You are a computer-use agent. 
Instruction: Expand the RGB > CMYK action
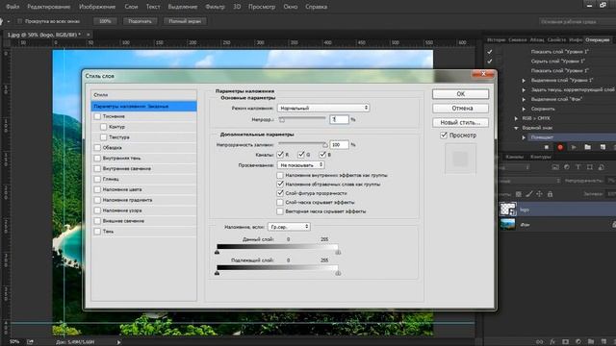(x=516, y=118)
